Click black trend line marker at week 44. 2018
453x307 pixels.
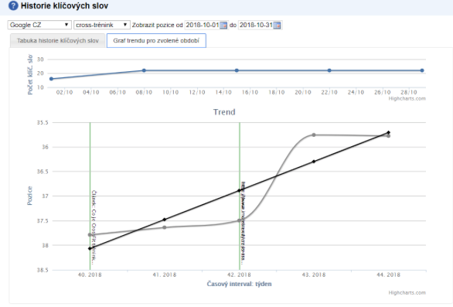pyautogui.click(x=388, y=132)
